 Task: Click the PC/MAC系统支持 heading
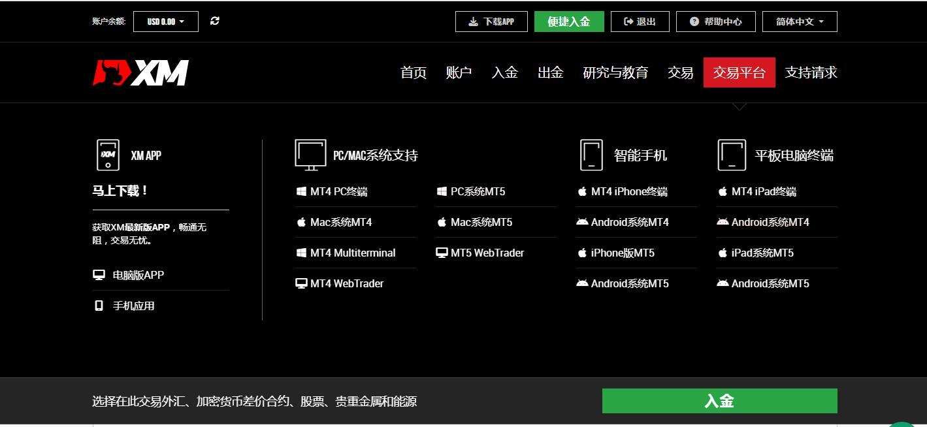point(376,155)
